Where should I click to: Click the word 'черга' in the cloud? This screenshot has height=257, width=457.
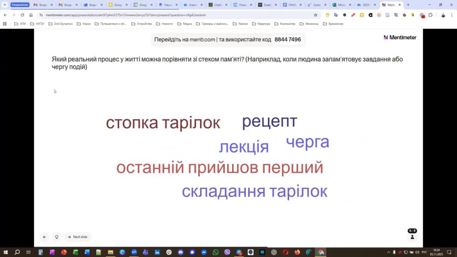[307, 142]
